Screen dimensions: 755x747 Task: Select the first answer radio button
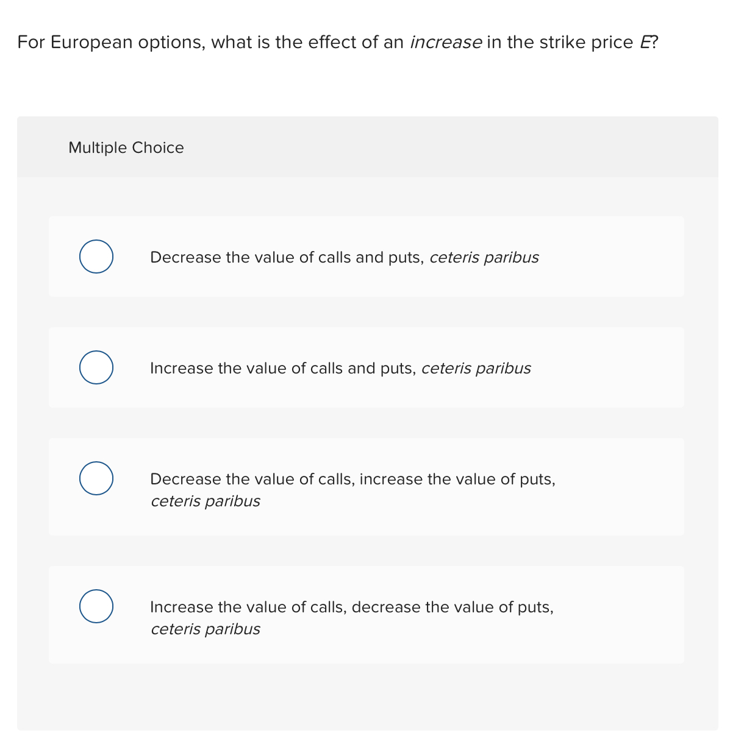96,257
